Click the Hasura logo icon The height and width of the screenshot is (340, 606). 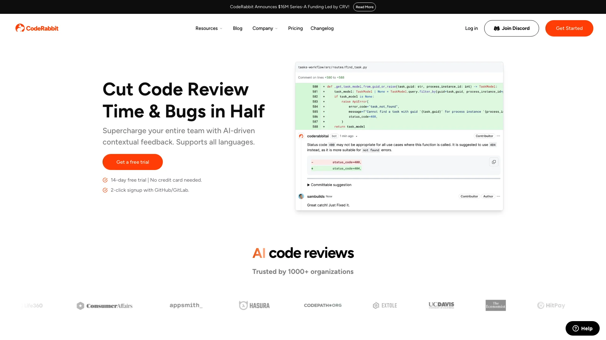[241, 305]
